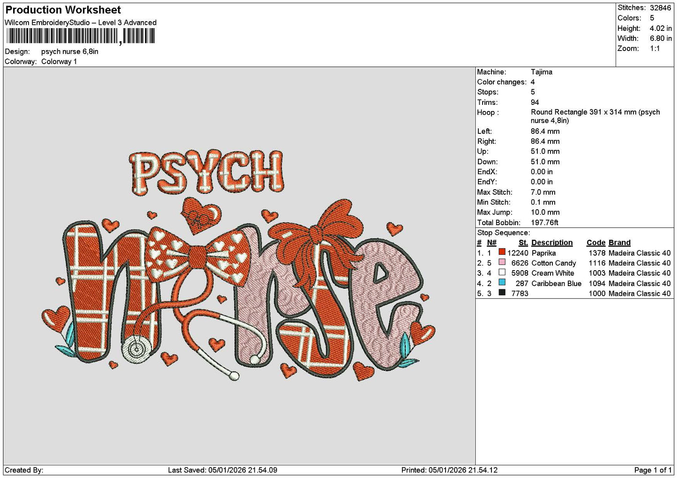Click the Width value '6.80 in'
Image resolution: width=677 pixels, height=478 pixels.
(x=661, y=38)
